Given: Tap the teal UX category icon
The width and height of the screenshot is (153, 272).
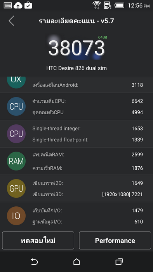Looking at the screenshot, I should [16, 82].
